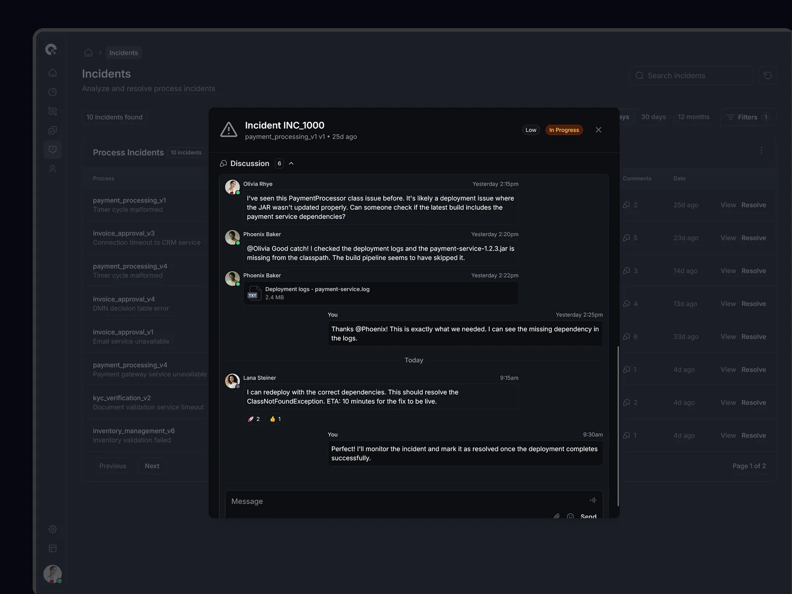Open the emoji picker icon
Image resolution: width=792 pixels, height=594 pixels.
coord(570,516)
